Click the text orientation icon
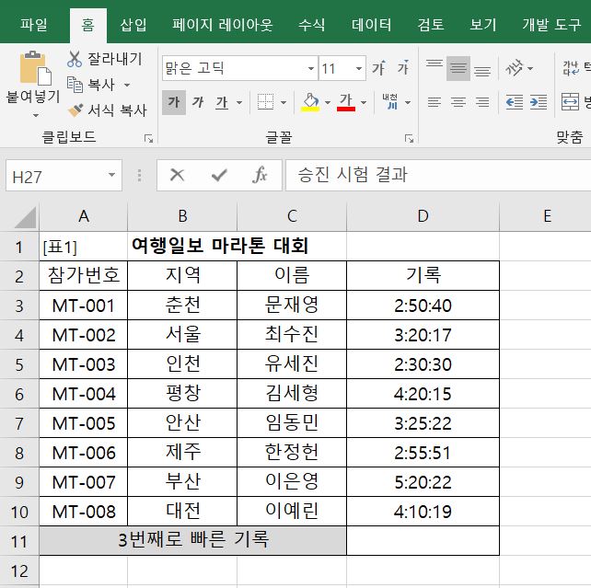Screen dimensions: 591x588 [514, 68]
